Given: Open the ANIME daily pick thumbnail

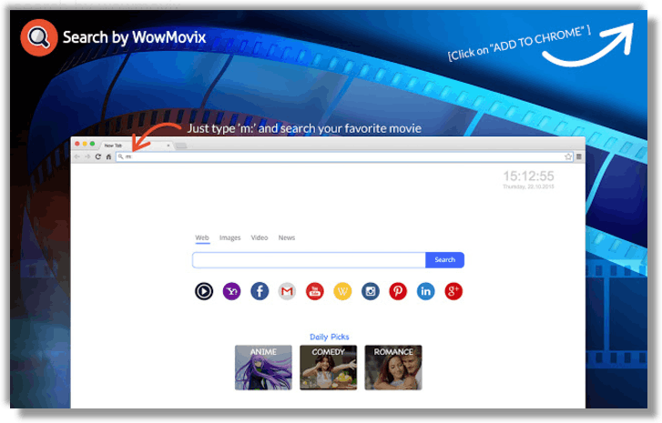Looking at the screenshot, I should point(263,368).
